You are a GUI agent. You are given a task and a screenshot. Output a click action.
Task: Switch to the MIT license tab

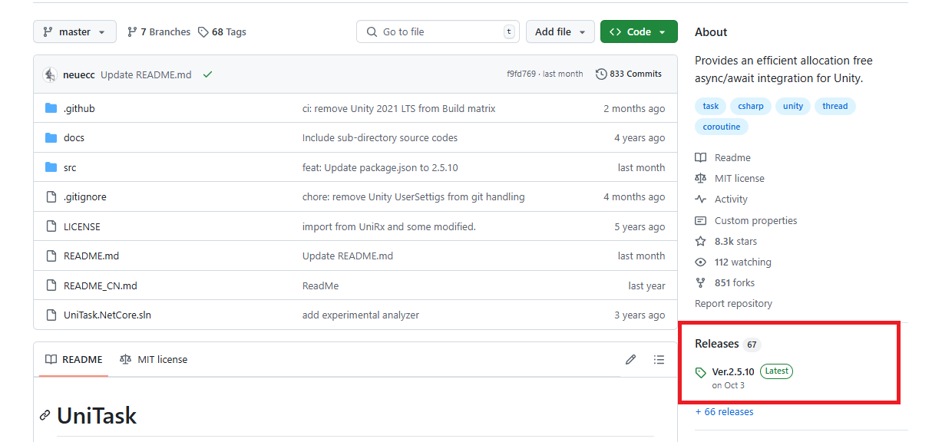pos(154,359)
